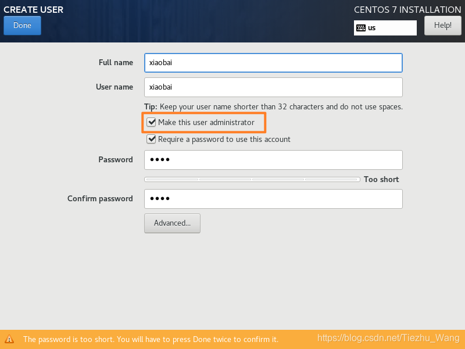The height and width of the screenshot is (349, 465).
Task: Click the us keyboard layout indicator
Action: tap(385, 28)
